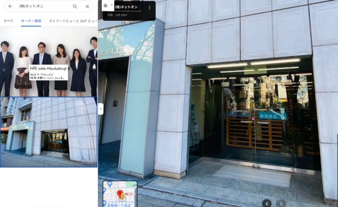
Task: Go to next photo with right arrow
Action: click(x=281, y=204)
